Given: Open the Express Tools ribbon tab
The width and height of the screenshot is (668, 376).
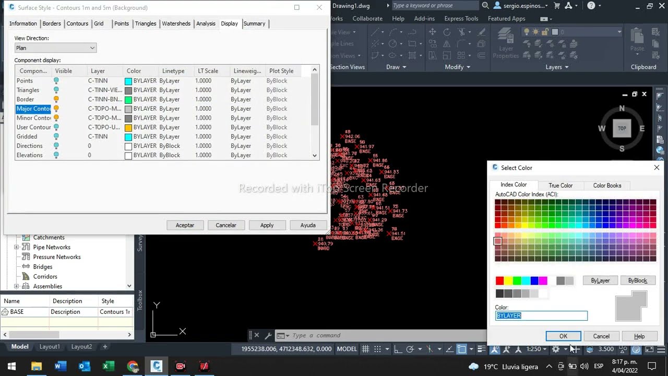Looking at the screenshot, I should [x=461, y=18].
